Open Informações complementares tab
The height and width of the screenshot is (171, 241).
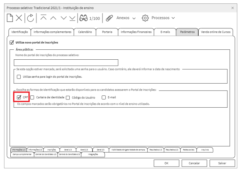click(x=52, y=32)
